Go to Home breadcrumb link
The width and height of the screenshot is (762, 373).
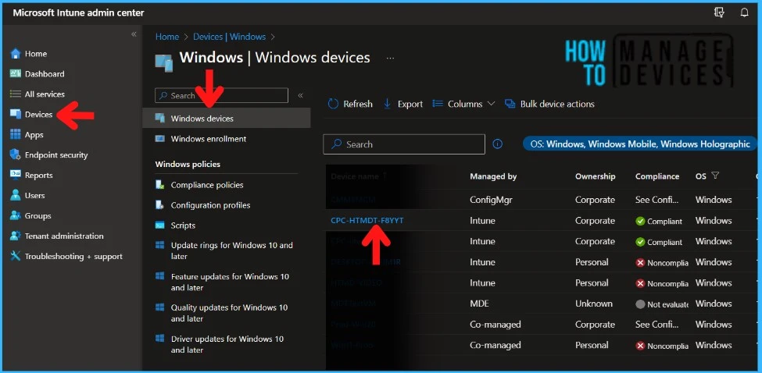[x=166, y=37]
